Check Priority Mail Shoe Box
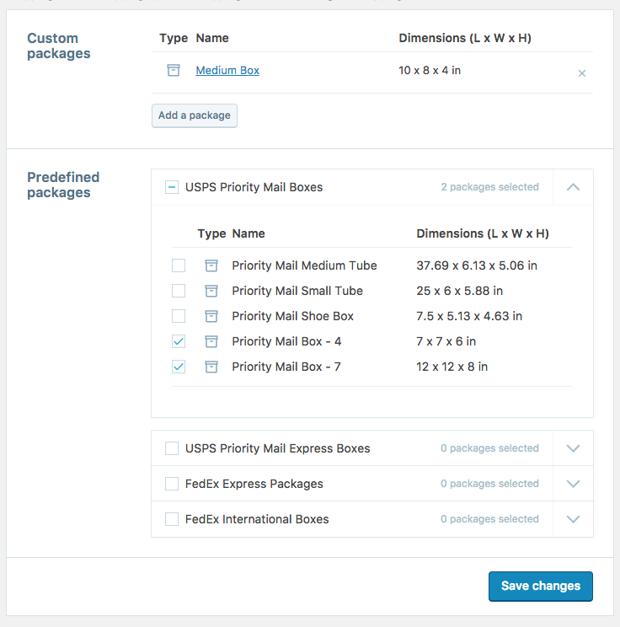The height and width of the screenshot is (627, 620). [179, 316]
